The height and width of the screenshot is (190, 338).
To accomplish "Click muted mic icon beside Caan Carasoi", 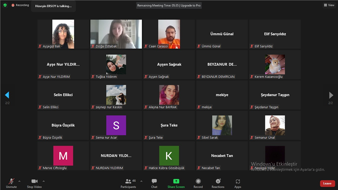I will coord(146,46).
